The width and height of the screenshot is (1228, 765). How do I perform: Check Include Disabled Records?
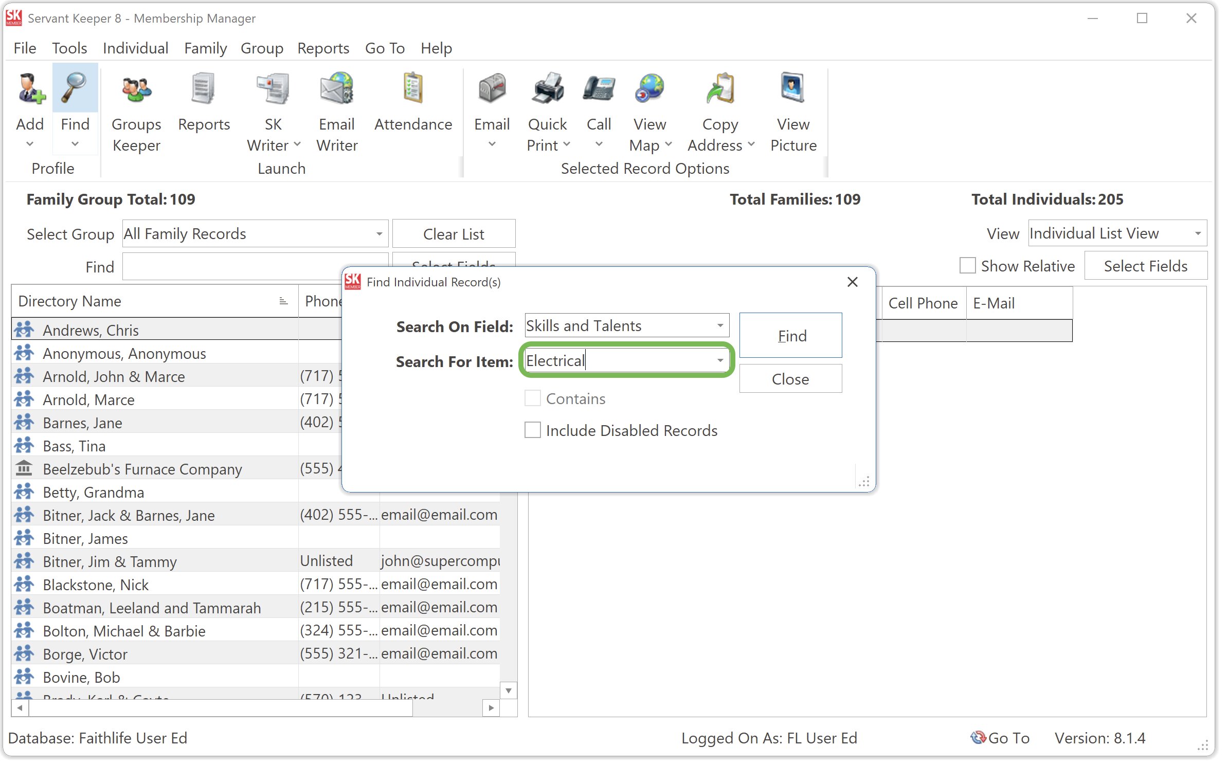click(x=532, y=430)
